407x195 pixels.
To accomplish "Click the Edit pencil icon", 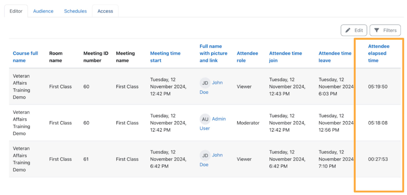I will click(348, 30).
